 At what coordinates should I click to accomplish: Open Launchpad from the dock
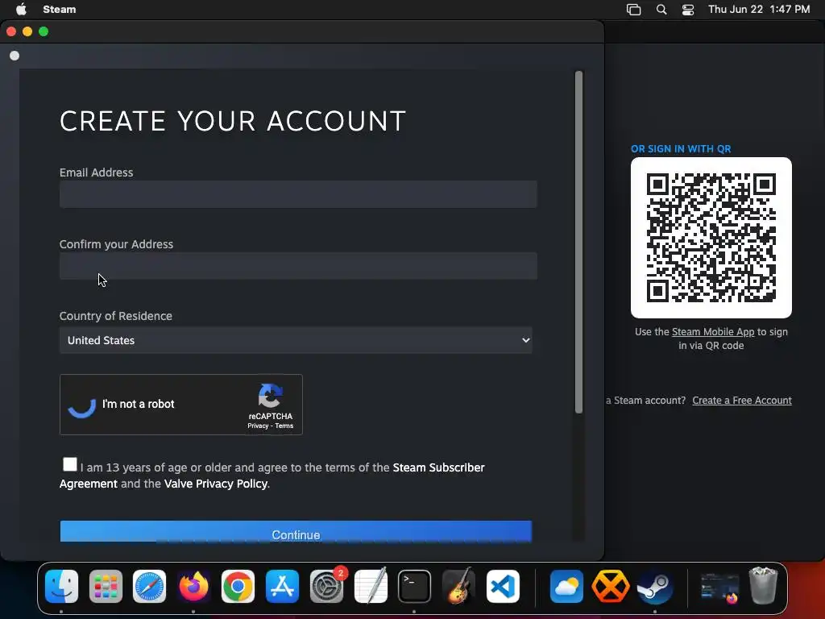(106, 587)
